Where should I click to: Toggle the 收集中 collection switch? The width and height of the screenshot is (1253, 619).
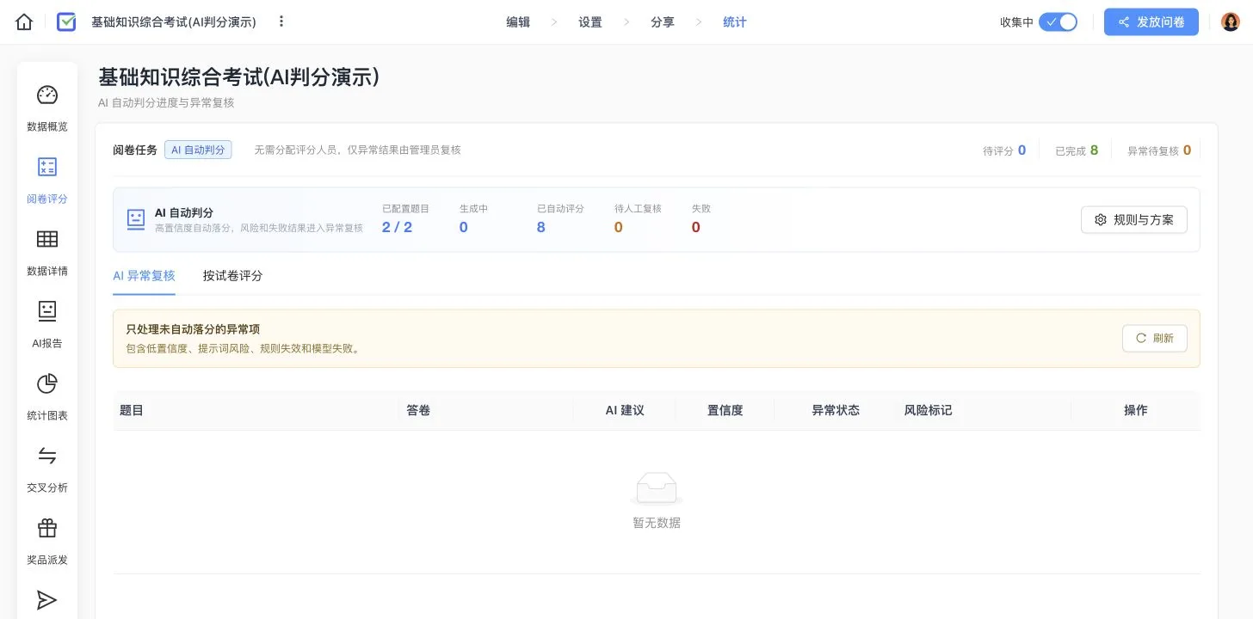point(1058,22)
